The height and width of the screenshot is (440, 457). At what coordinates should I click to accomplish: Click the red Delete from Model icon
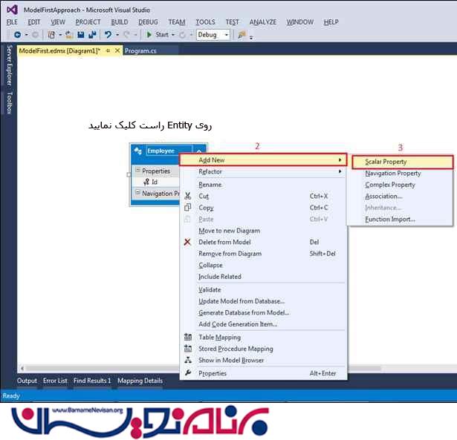tap(188, 242)
